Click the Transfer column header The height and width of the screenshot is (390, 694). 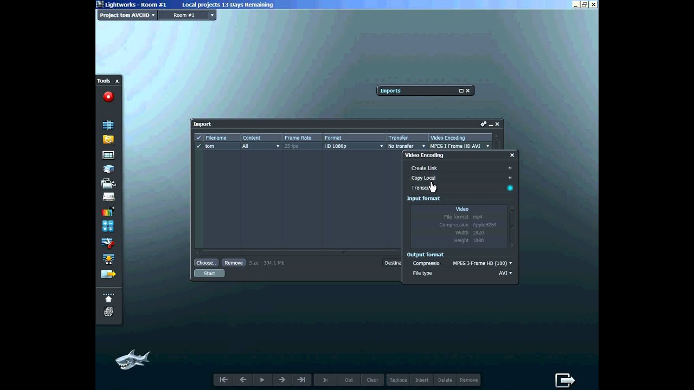click(407, 138)
